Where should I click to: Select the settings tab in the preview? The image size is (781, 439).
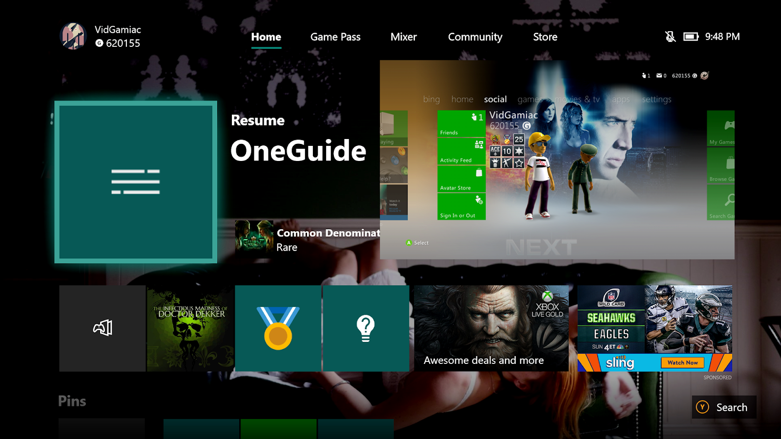point(657,100)
